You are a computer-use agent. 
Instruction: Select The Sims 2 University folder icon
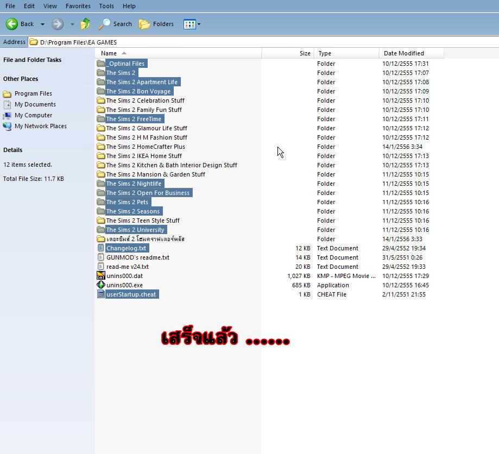[x=101, y=230]
